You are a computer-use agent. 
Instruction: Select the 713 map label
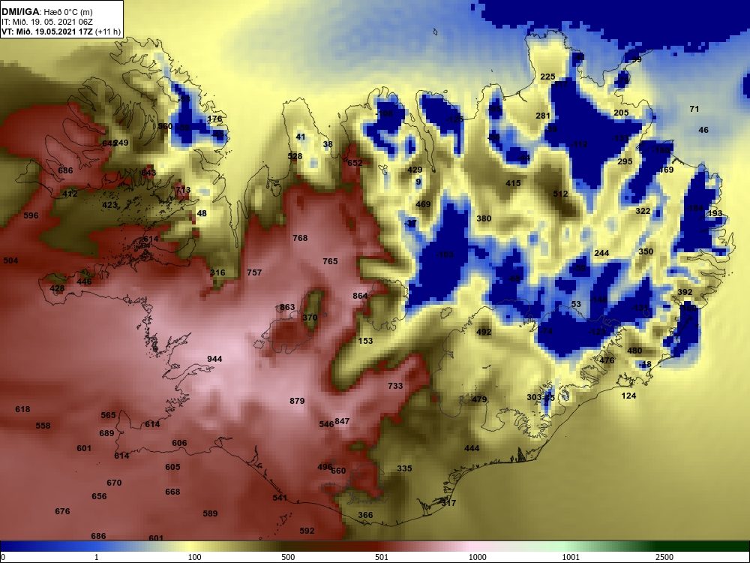pyautogui.click(x=183, y=190)
